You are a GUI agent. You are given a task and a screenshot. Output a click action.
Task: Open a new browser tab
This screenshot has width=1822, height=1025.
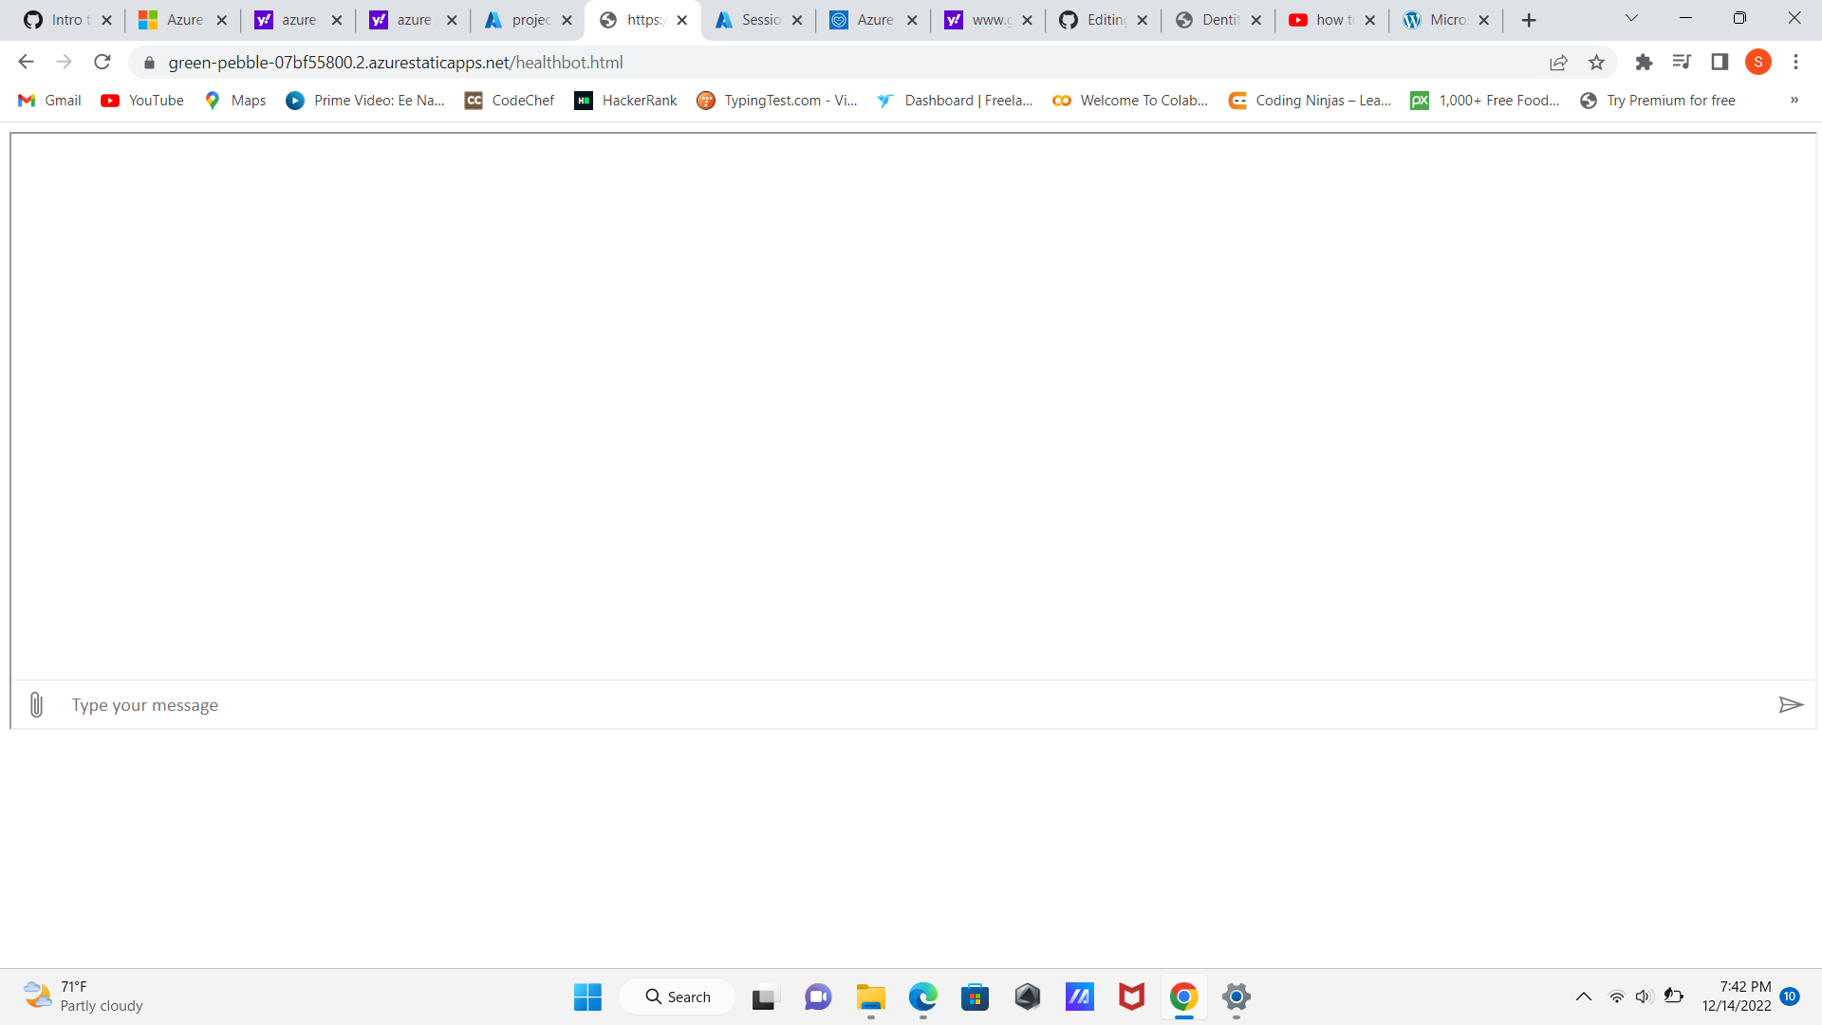1528,20
